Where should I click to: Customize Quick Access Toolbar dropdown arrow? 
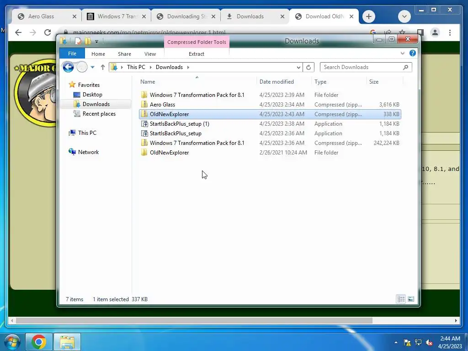(96, 42)
